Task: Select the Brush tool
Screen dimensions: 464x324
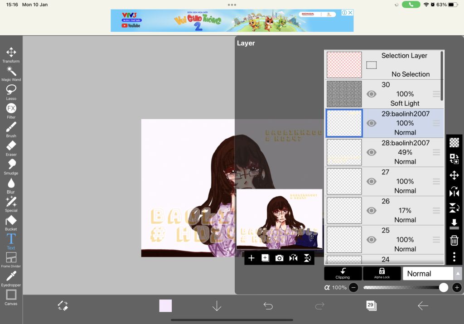Action: click(11, 130)
